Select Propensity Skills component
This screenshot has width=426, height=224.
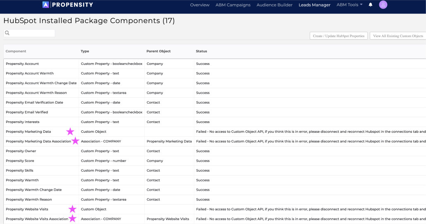click(x=19, y=170)
